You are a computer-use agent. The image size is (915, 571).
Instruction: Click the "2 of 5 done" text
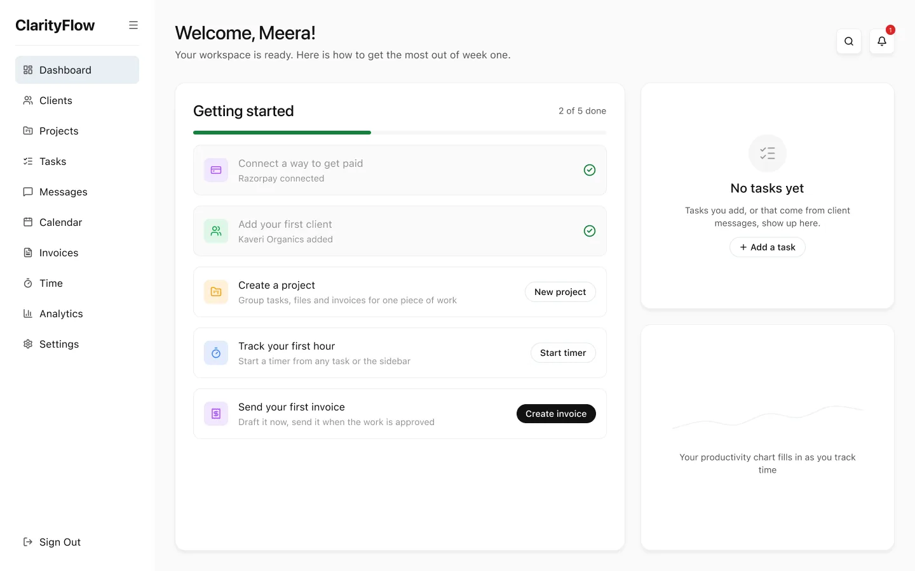tap(582, 111)
